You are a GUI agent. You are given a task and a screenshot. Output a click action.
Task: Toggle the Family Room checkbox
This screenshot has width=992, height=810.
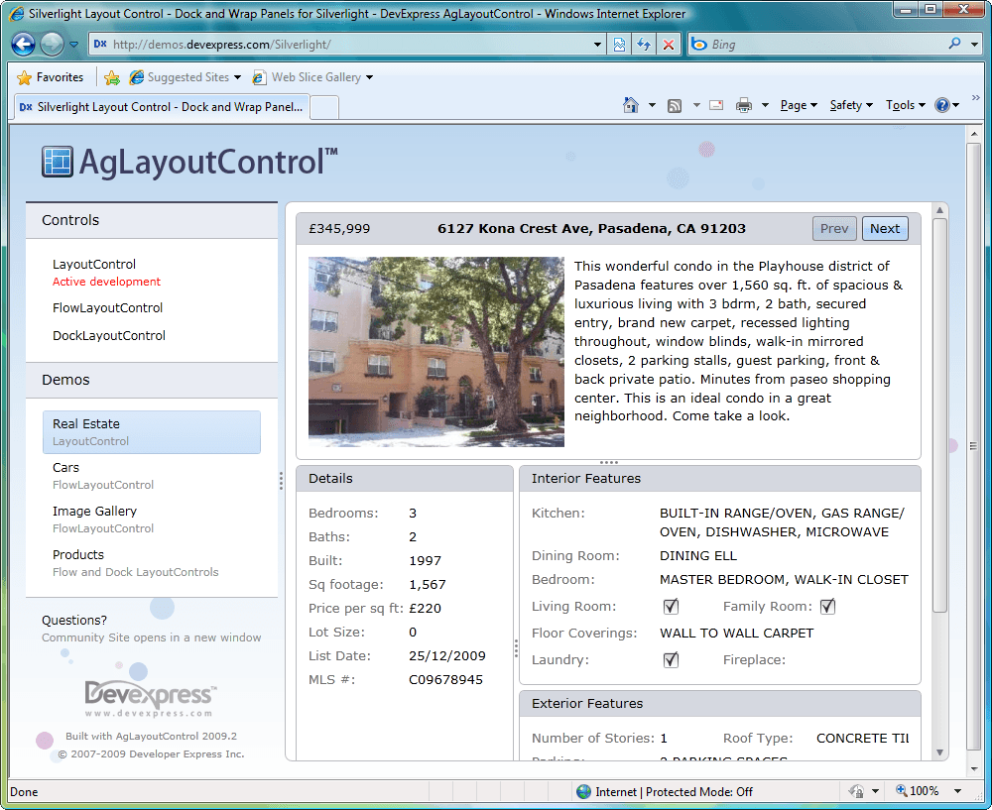827,607
